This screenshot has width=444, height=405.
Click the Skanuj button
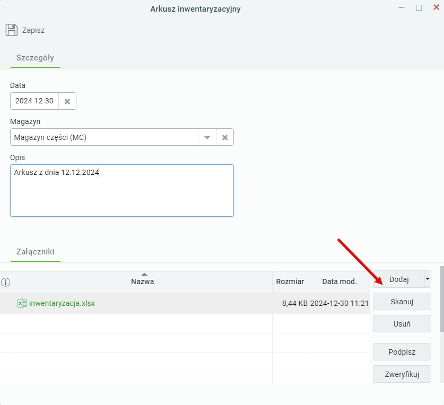(402, 302)
